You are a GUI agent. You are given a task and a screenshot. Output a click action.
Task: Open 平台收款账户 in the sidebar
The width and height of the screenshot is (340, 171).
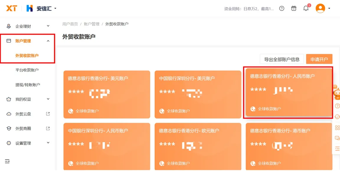27,70
